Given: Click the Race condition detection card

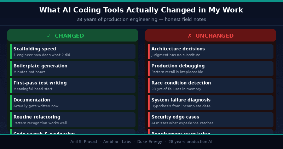Looking at the screenshot, I should (210, 85).
